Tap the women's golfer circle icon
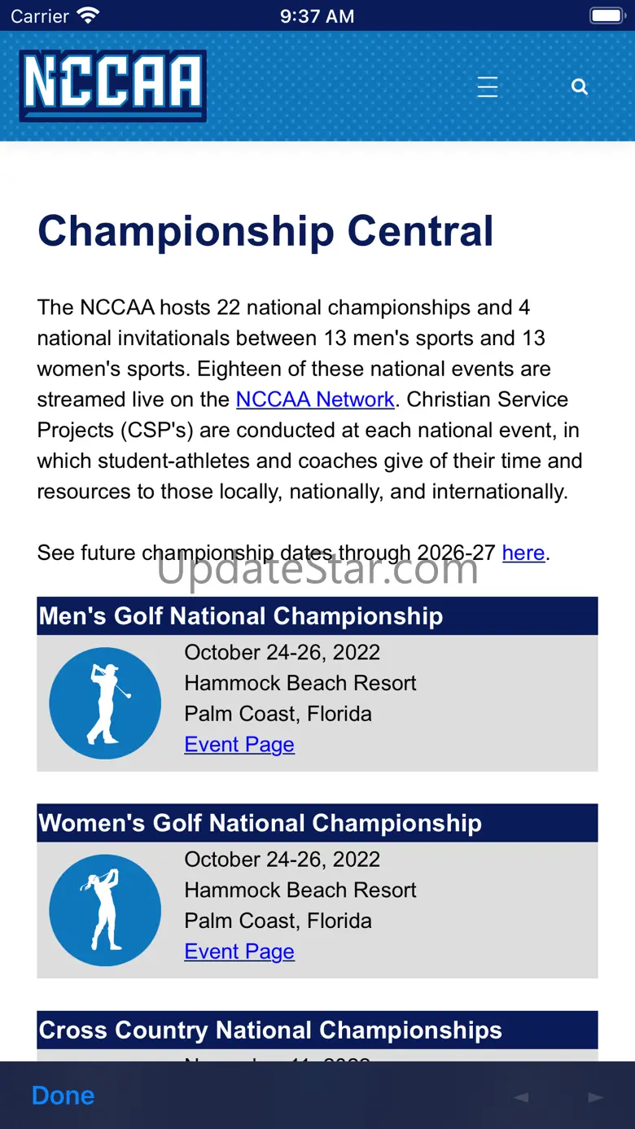Image resolution: width=635 pixels, height=1129 pixels. click(x=105, y=910)
